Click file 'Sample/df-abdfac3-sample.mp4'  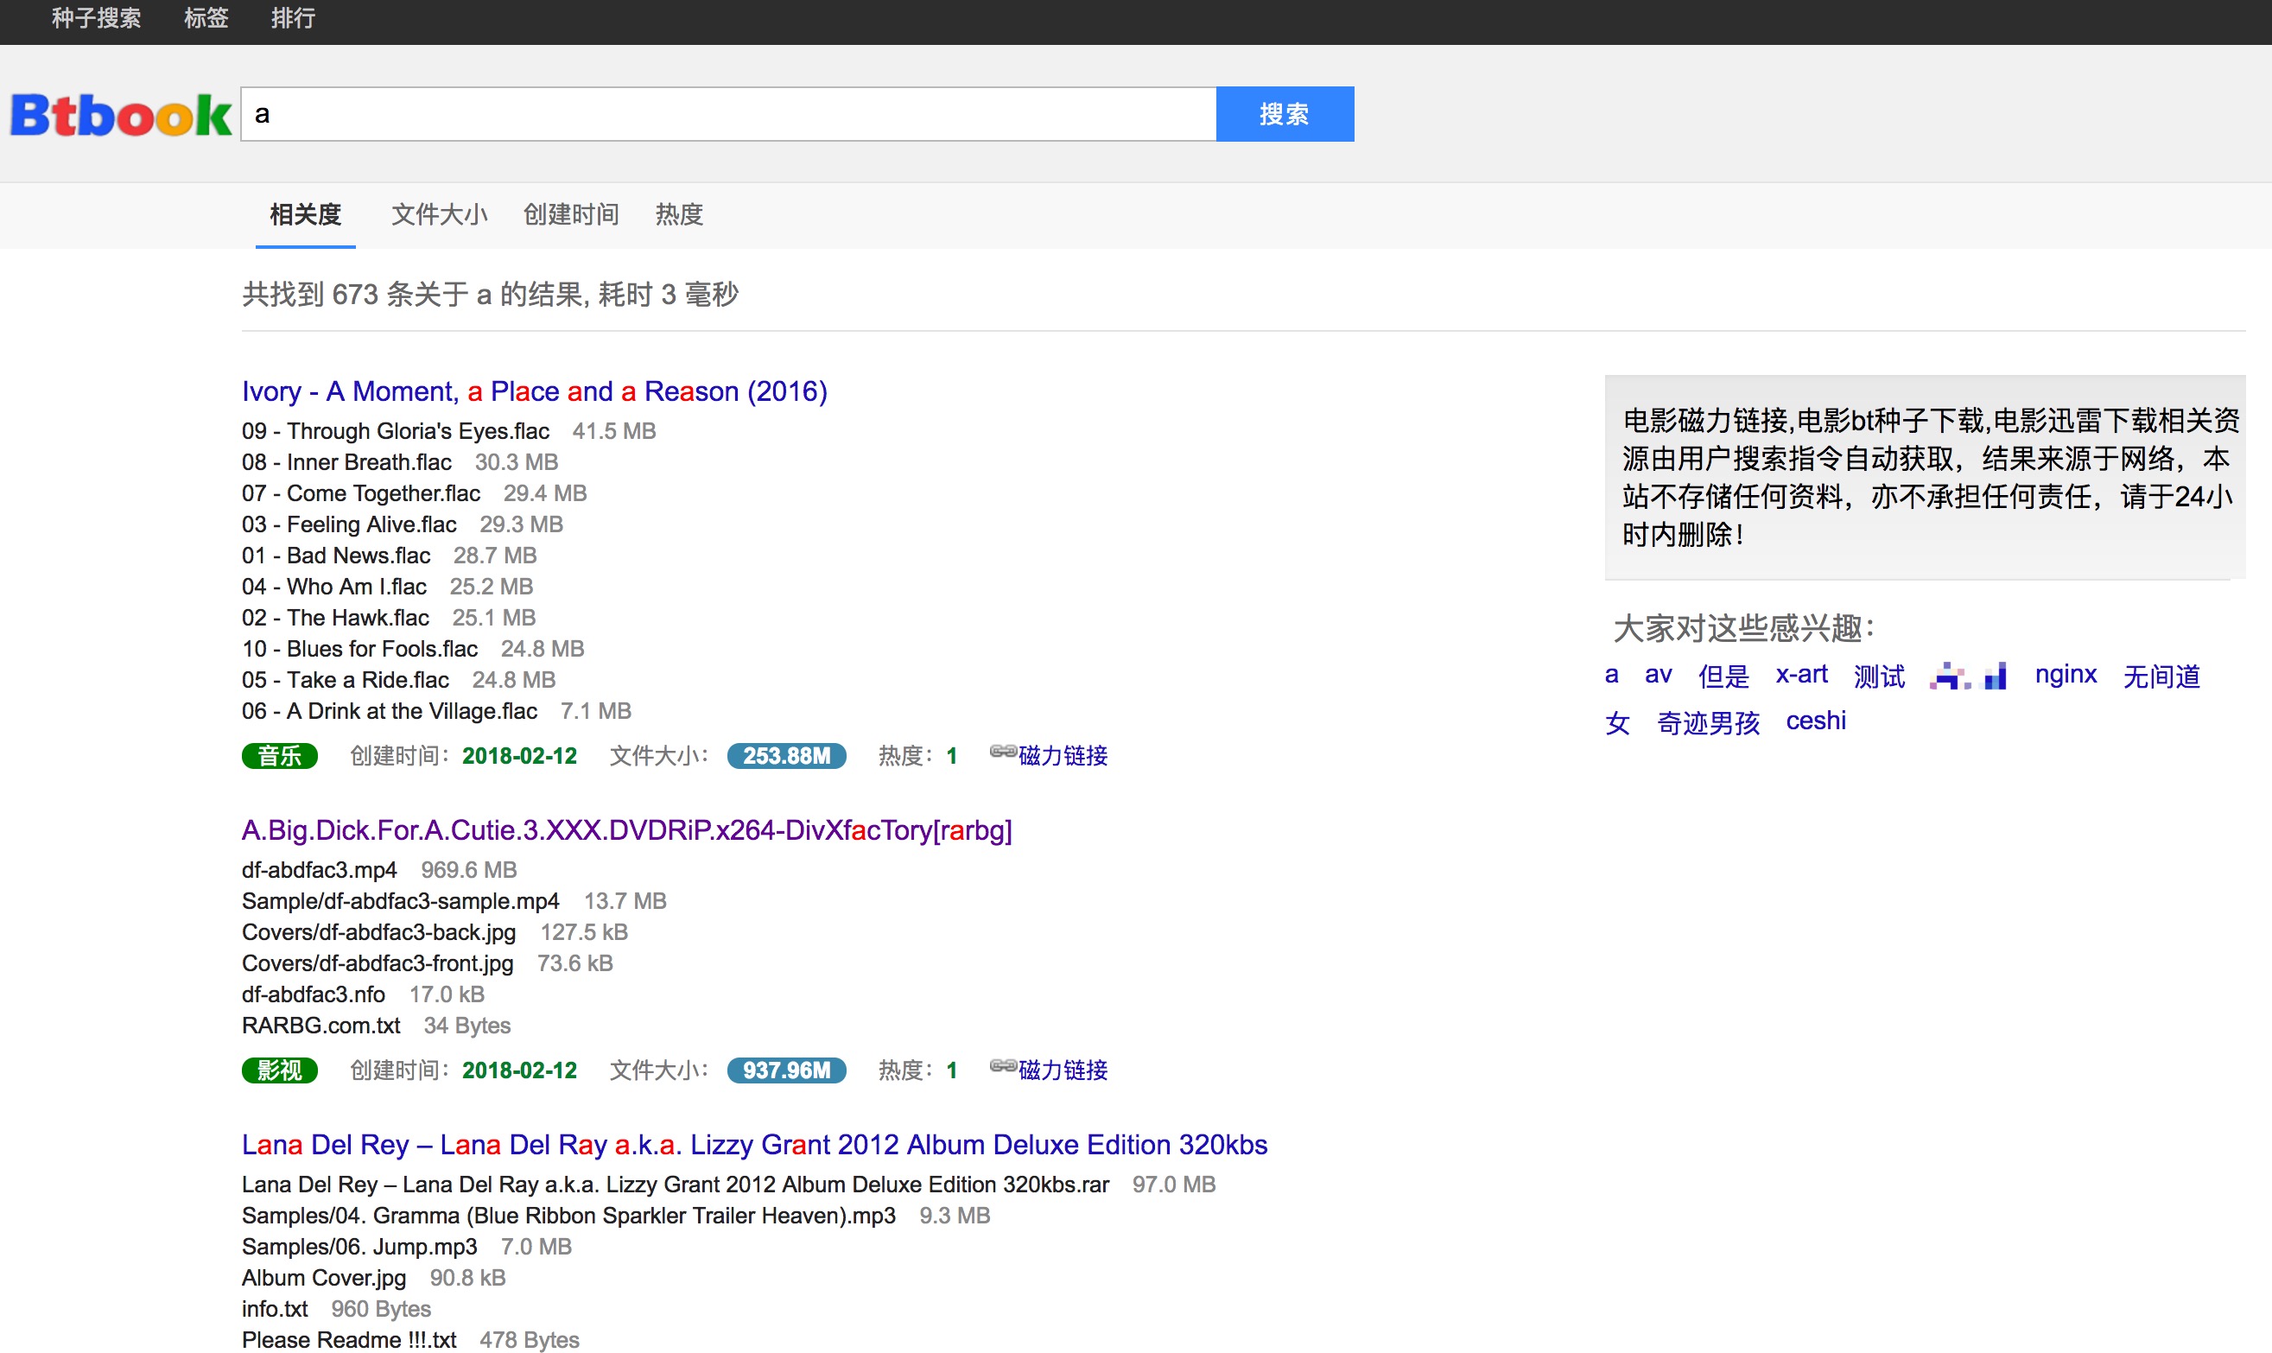tap(401, 901)
